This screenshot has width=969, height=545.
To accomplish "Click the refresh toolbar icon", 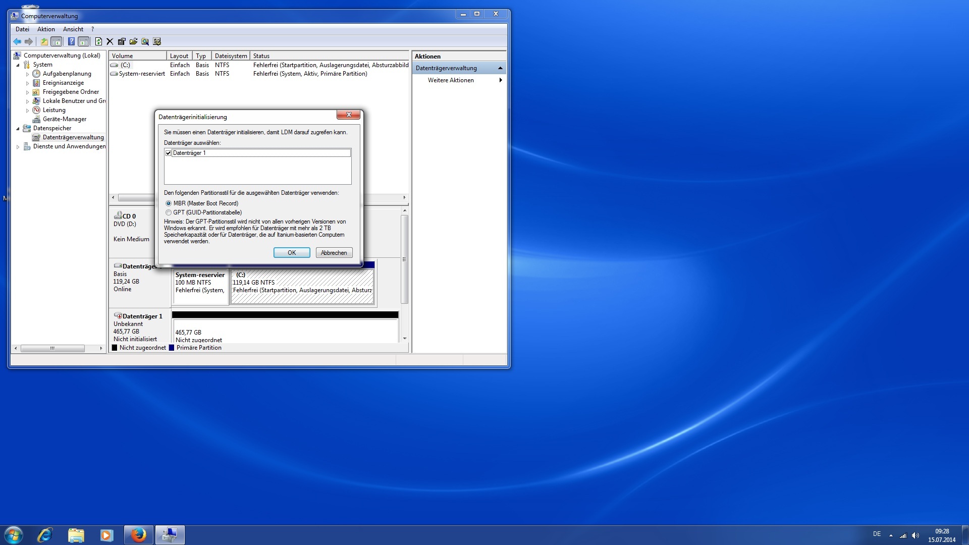I will [98, 41].
